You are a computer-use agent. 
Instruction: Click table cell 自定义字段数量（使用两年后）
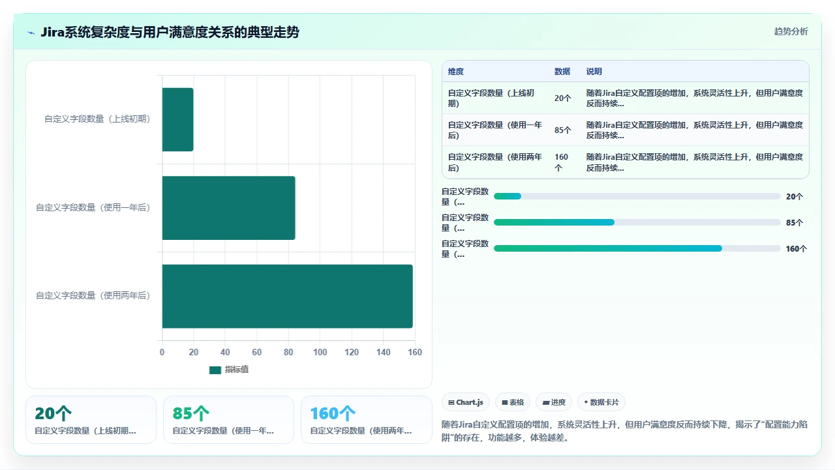pos(495,162)
